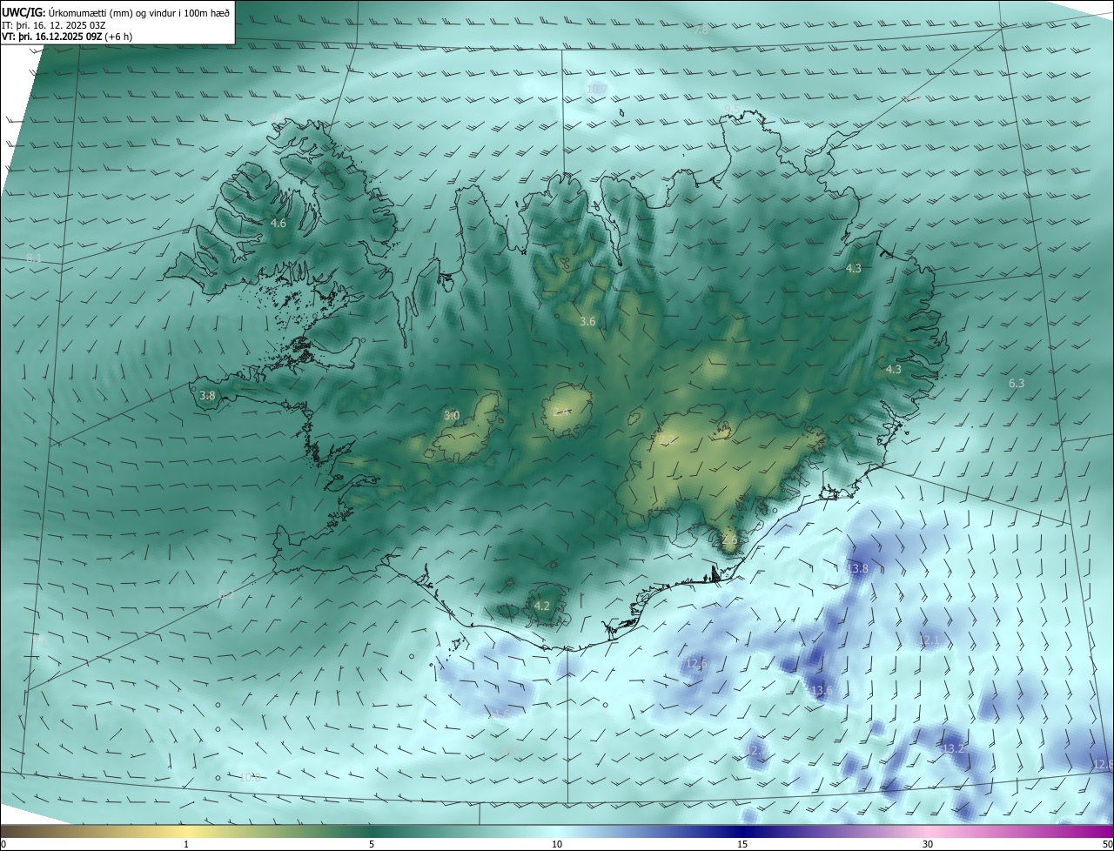Click the '10.8' value in the southwest sea
Screen dimensions: 1114x851
click(250, 778)
